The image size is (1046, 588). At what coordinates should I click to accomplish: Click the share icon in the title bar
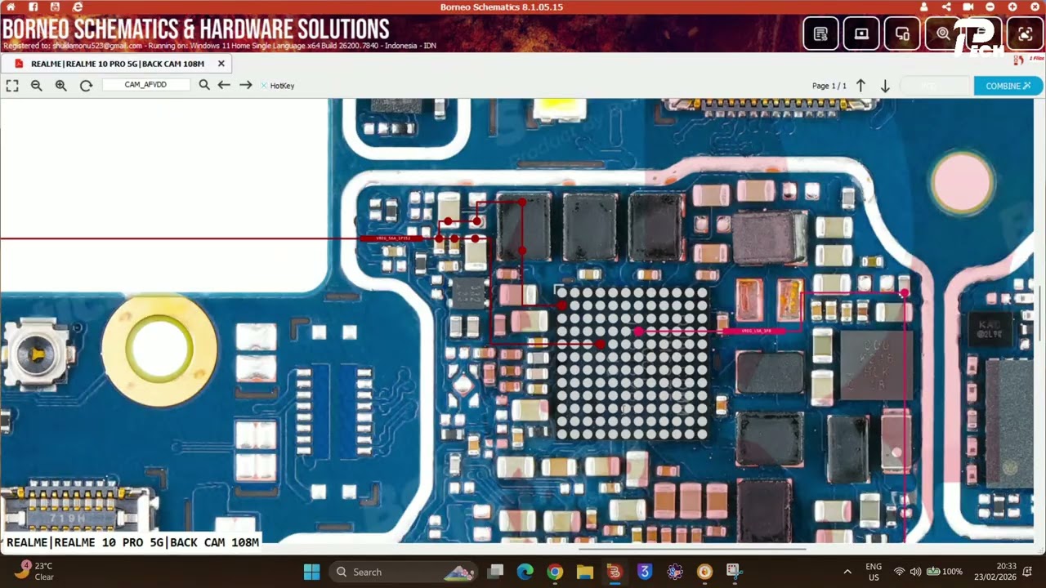[x=946, y=7]
